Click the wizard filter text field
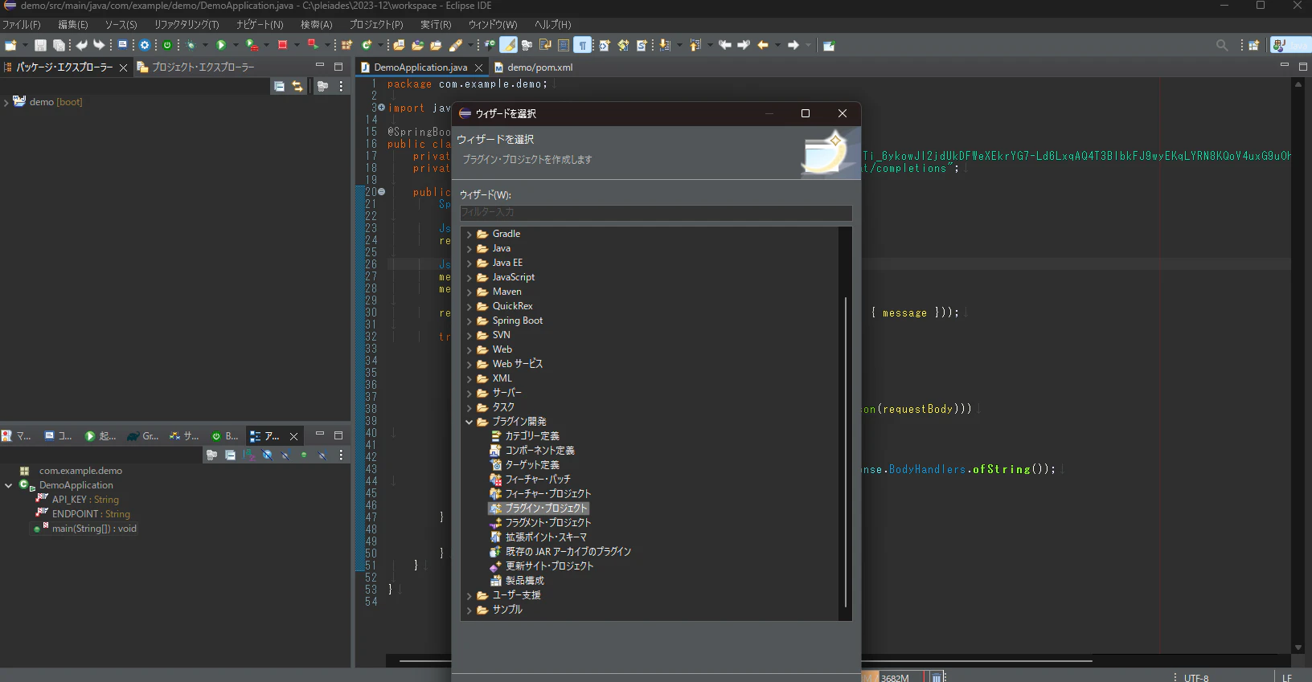The image size is (1312, 682). [656, 213]
